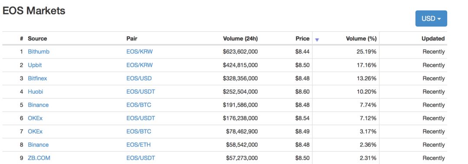Open the Bithumb exchange link
The height and width of the screenshot is (164, 468).
coord(39,52)
